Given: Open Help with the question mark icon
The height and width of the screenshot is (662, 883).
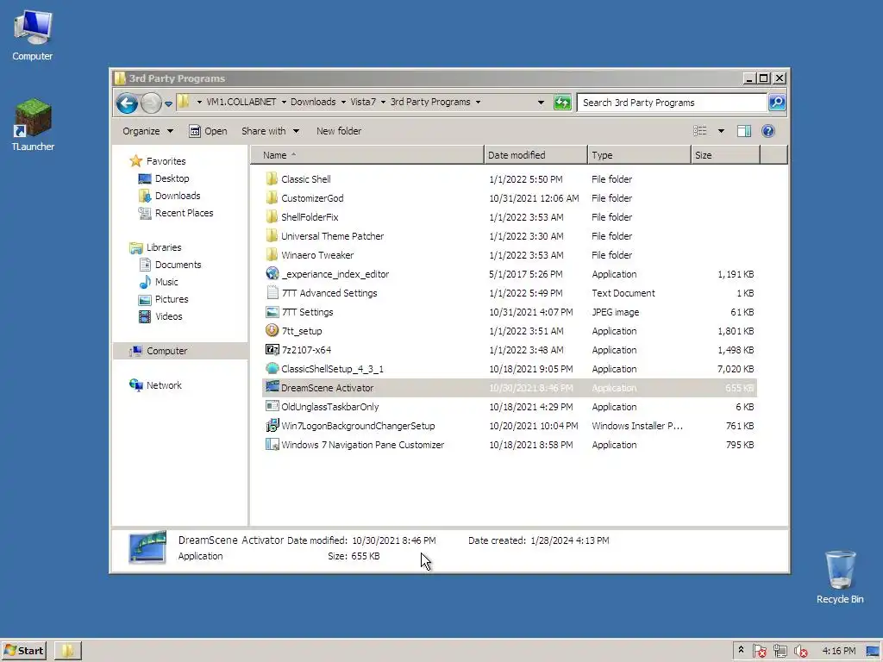Looking at the screenshot, I should click(x=767, y=131).
